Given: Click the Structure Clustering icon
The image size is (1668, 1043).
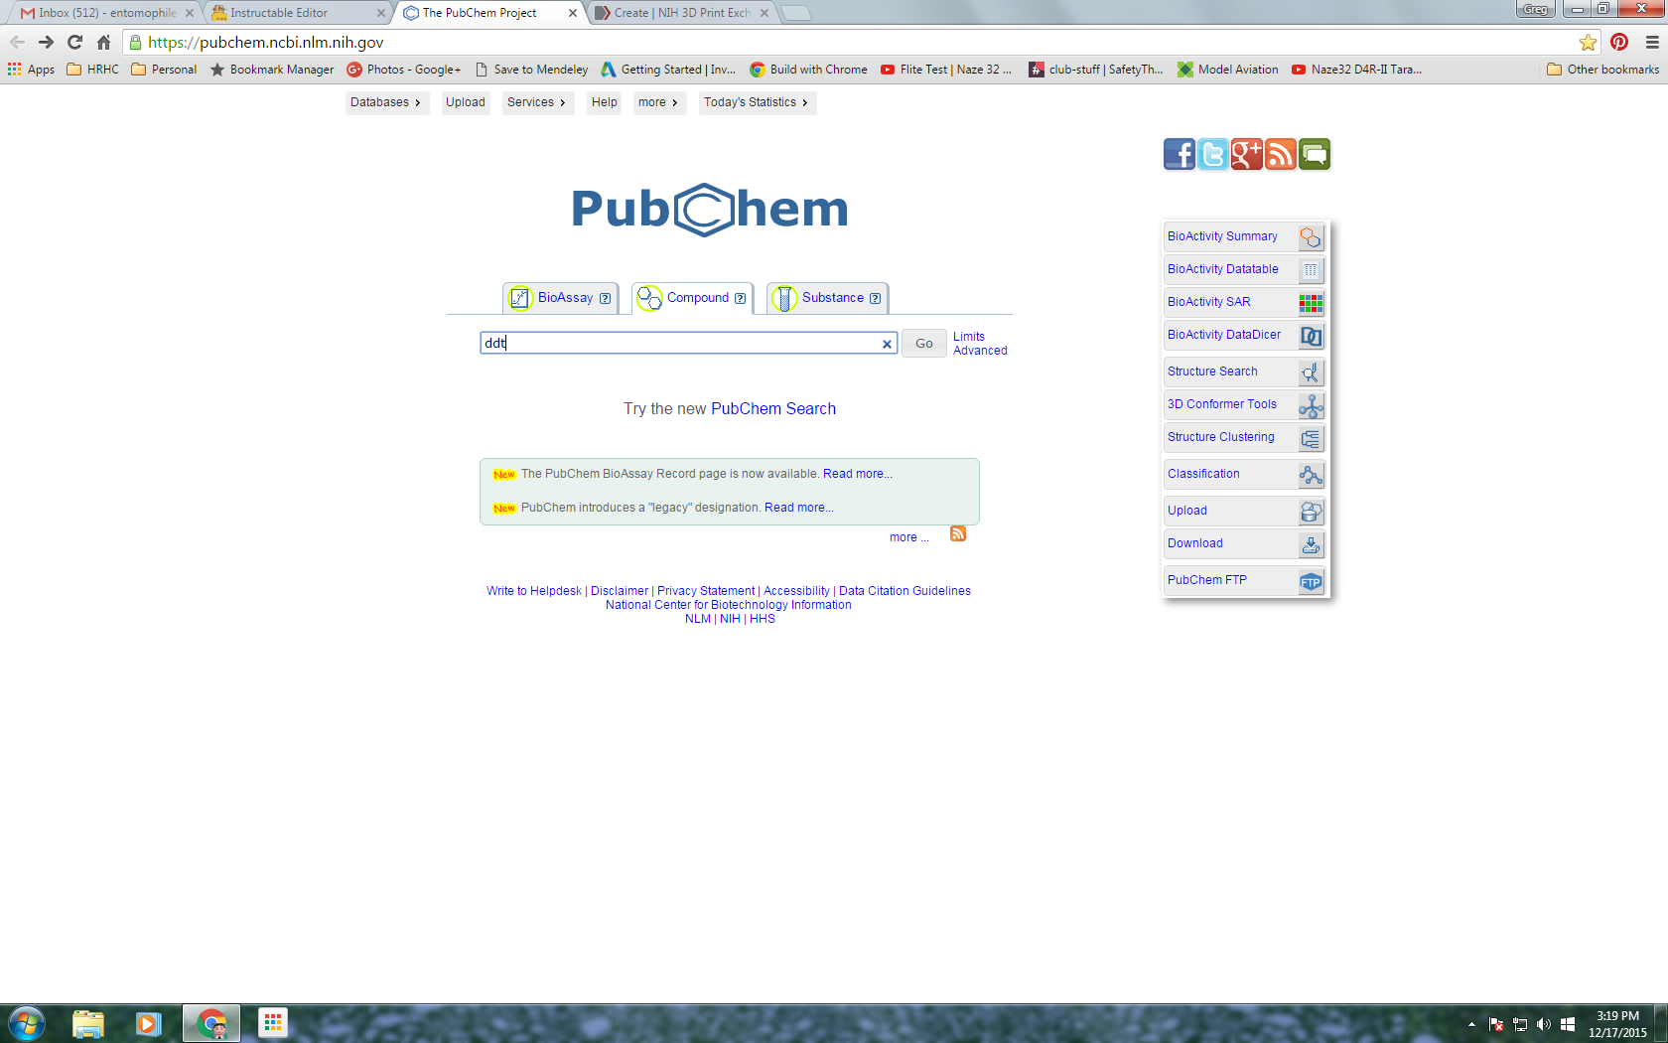Looking at the screenshot, I should pos(1311,438).
